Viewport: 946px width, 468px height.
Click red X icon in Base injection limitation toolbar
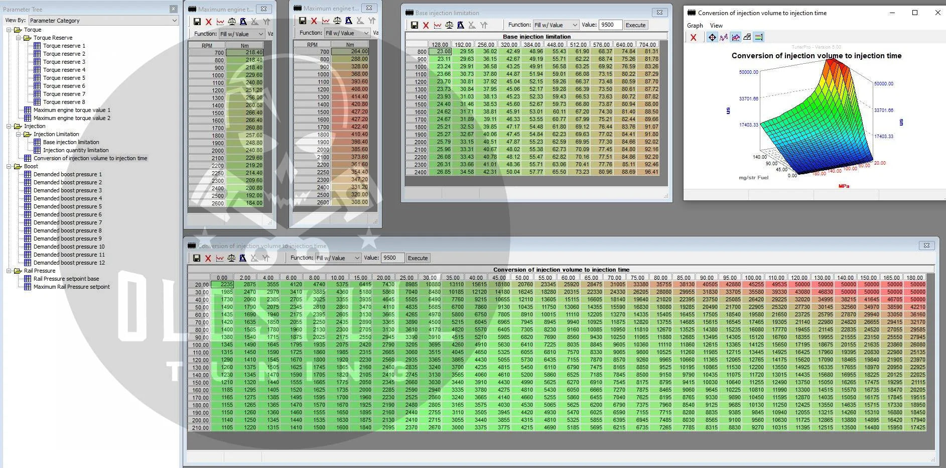point(426,25)
